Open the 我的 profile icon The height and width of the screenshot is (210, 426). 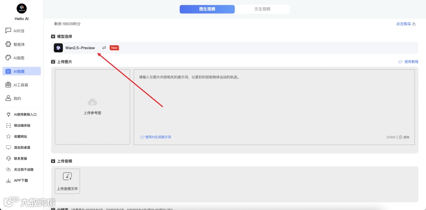[8, 98]
